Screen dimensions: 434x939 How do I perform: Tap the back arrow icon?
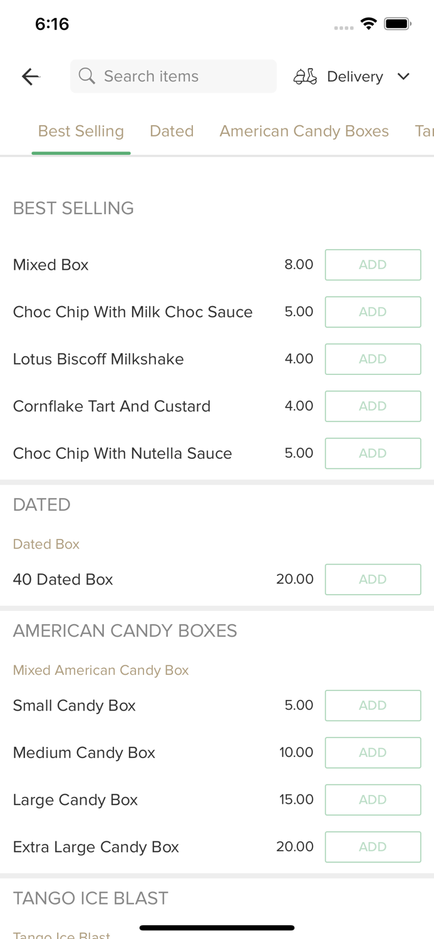click(x=30, y=76)
